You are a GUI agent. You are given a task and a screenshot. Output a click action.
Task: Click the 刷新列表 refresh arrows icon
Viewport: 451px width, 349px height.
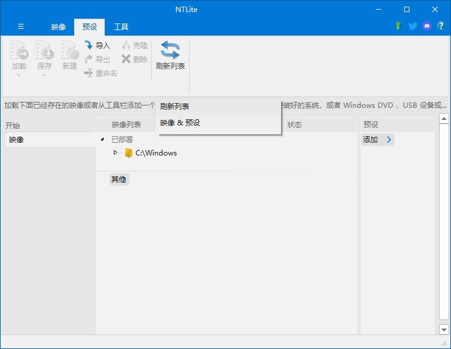coord(170,50)
